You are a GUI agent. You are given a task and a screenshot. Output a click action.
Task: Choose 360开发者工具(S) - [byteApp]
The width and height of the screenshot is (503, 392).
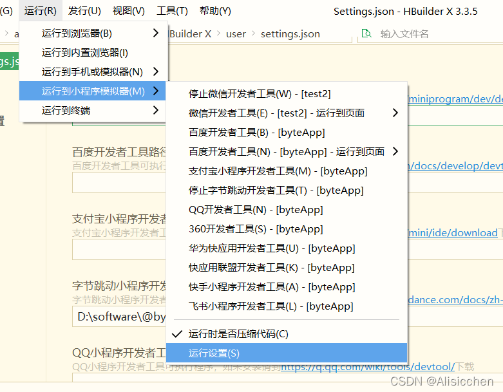[287, 229]
